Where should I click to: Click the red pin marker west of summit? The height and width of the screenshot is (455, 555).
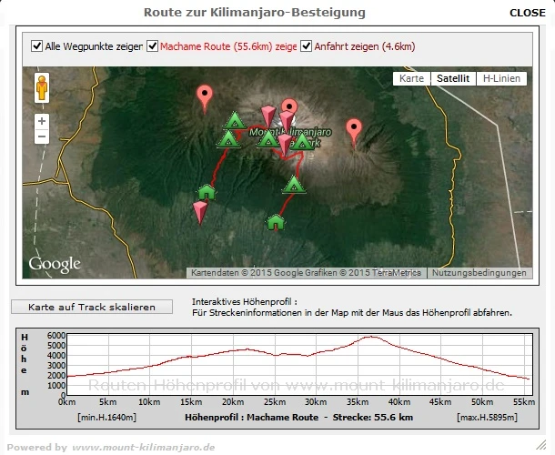(205, 98)
